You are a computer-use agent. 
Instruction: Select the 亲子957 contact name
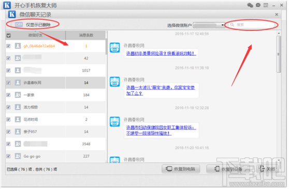click(x=30, y=132)
